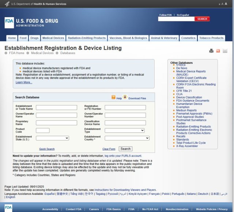
Task: Click the FOIA footer link
Action: tap(131, 209)
